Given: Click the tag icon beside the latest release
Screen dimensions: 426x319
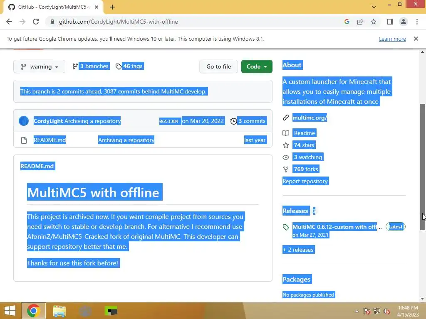Looking at the screenshot, I should coord(285,227).
